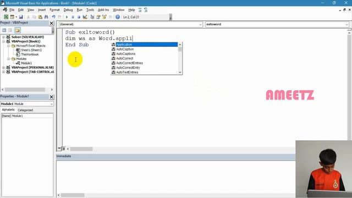
Task: Expand VBAProject (PERSONAL.XLSB) node
Action: pyautogui.click(x=3, y=68)
